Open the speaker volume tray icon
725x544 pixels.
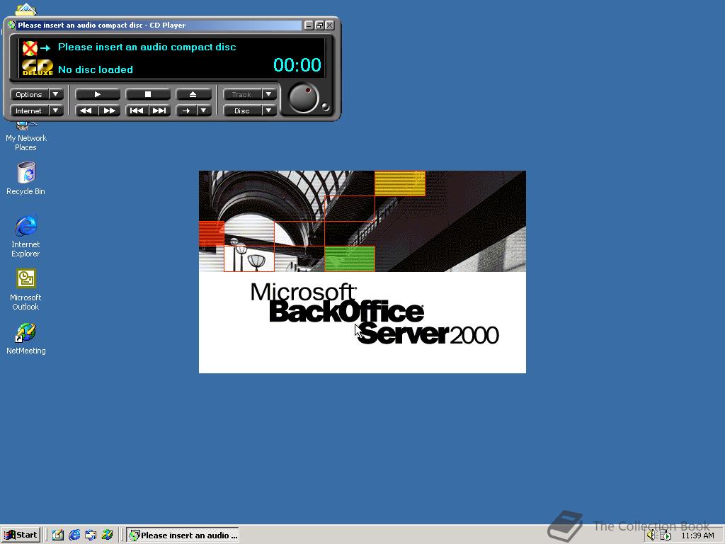click(x=651, y=535)
